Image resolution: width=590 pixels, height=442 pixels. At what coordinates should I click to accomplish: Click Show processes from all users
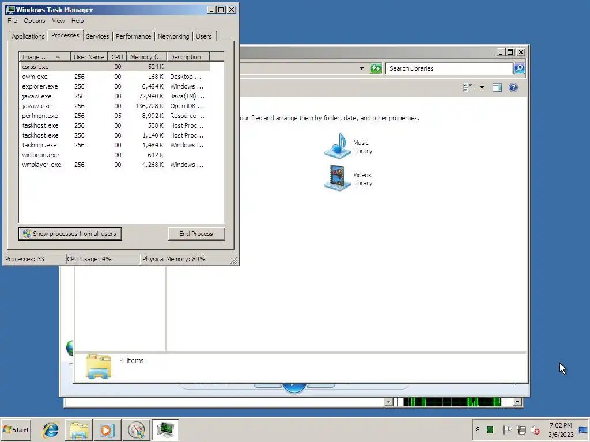tap(70, 234)
